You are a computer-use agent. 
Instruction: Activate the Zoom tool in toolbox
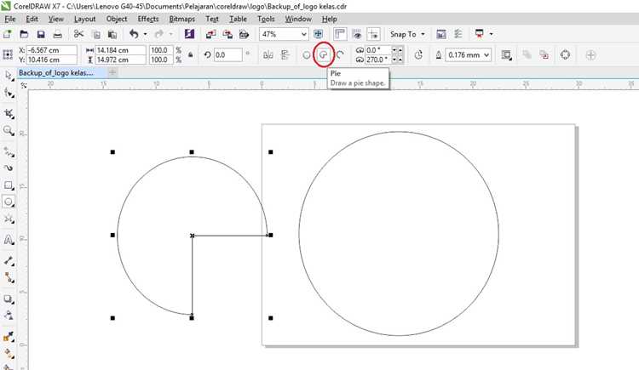pos(9,131)
